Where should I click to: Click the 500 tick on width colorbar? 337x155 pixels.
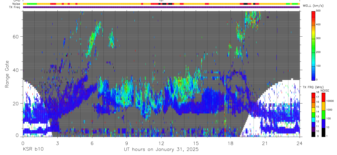(319, 11)
